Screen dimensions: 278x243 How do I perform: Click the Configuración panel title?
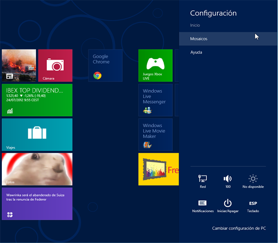213,13
